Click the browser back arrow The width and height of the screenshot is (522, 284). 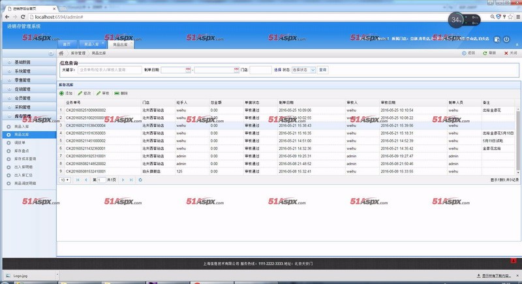[x=7, y=16]
